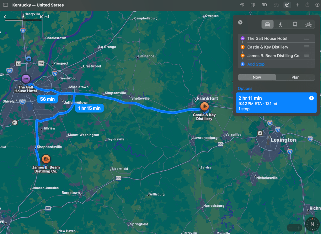The height and width of the screenshot is (234, 321).
Task: Click the compass to reset north
Action: 312,224
